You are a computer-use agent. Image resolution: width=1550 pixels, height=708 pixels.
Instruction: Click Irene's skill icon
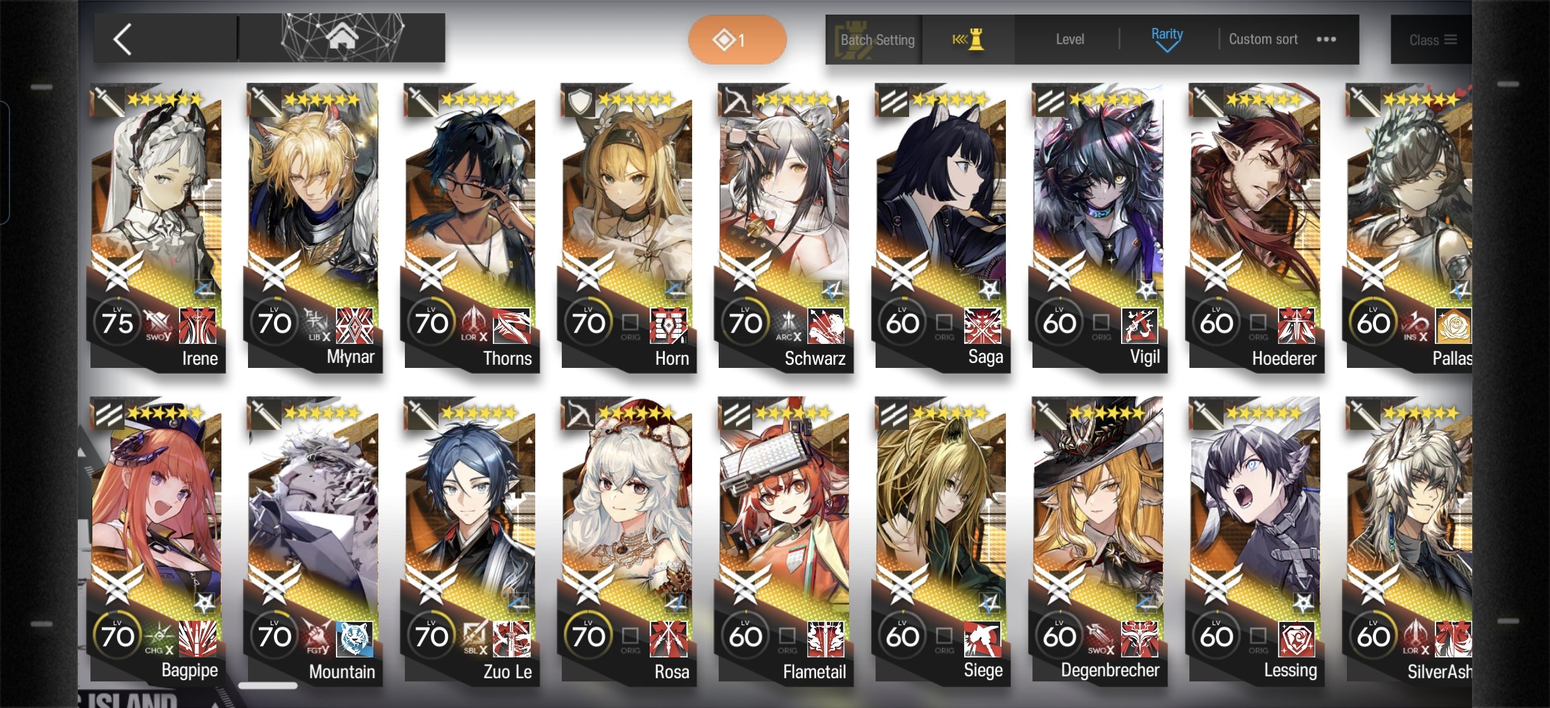tap(198, 326)
